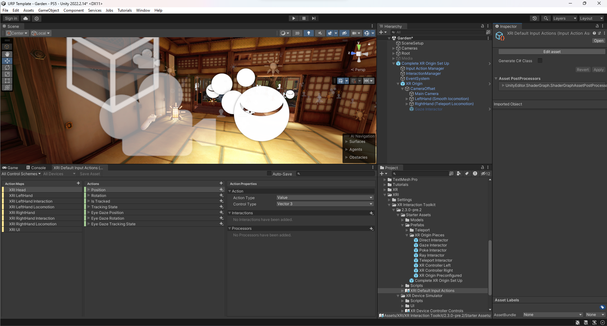Open the Layout dropdown
Image resolution: width=607 pixels, height=326 pixels.
click(591, 18)
